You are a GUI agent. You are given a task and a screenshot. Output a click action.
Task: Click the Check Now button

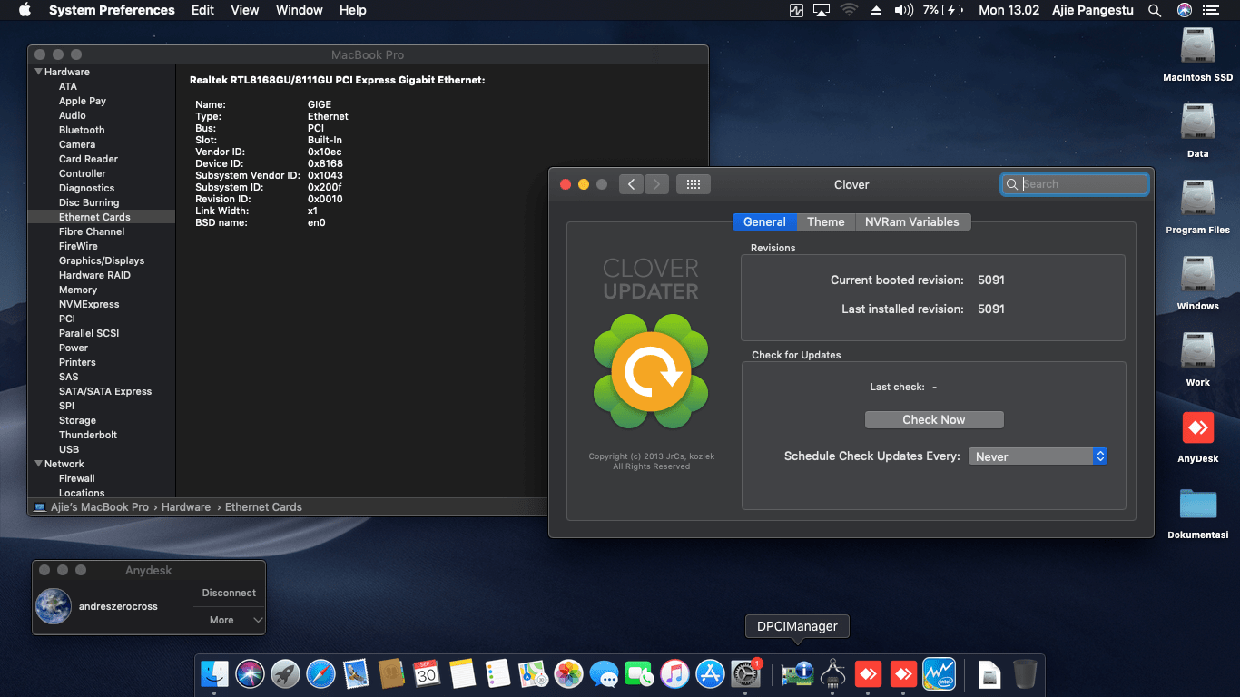pos(934,419)
